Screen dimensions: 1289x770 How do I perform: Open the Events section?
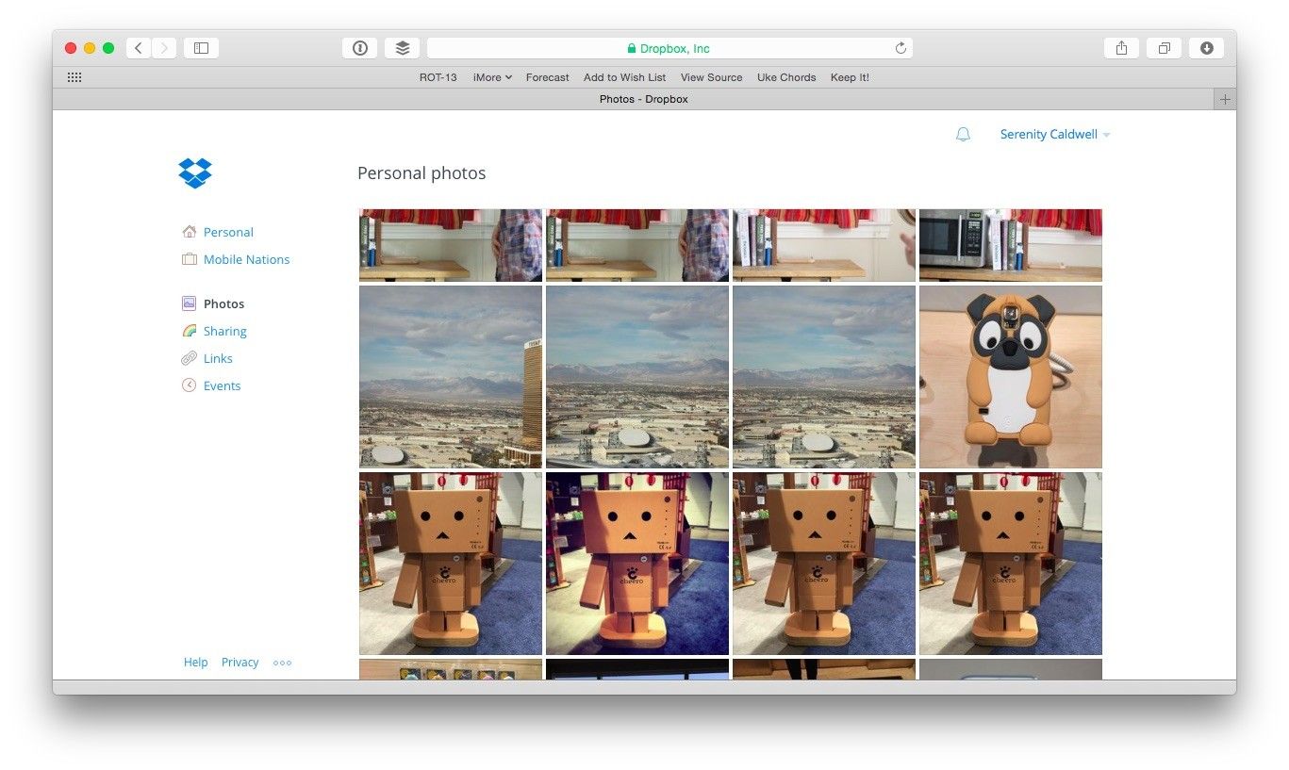tap(222, 385)
